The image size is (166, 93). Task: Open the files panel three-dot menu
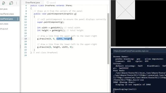[17, 3]
